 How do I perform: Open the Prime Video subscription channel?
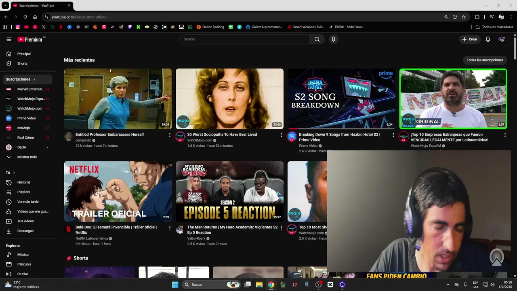tap(27, 118)
